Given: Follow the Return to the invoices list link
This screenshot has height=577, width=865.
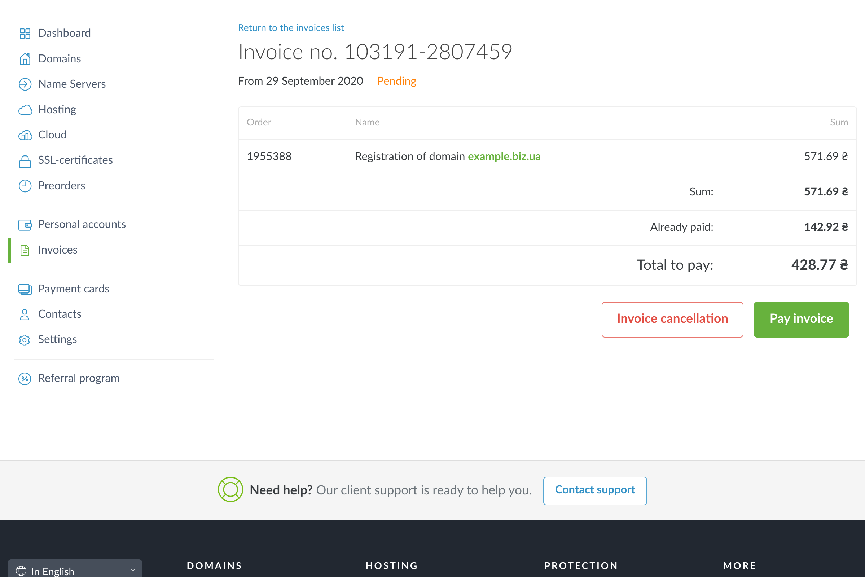Looking at the screenshot, I should pyautogui.click(x=290, y=28).
